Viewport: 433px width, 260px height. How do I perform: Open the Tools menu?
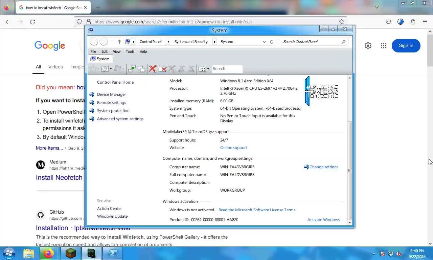pos(130,51)
